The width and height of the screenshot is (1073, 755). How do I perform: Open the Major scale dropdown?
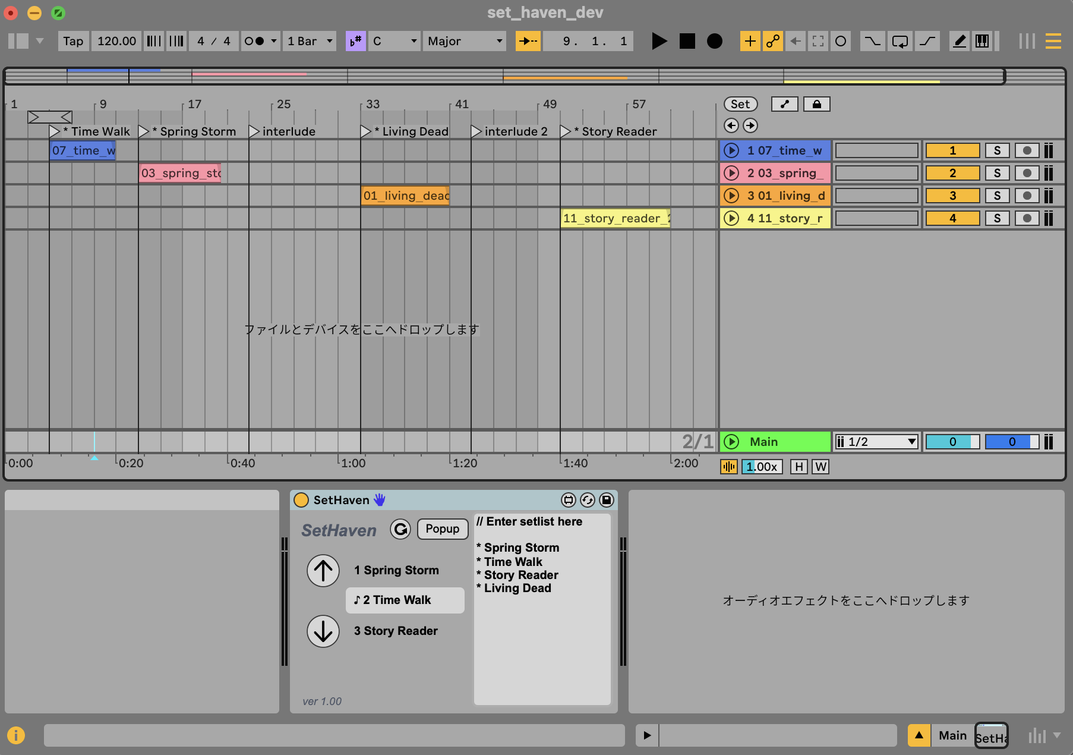465,41
